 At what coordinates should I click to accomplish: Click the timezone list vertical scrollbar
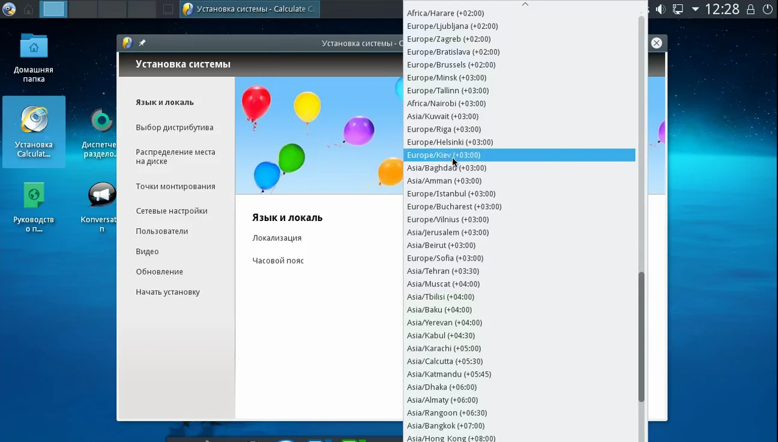pos(641,337)
